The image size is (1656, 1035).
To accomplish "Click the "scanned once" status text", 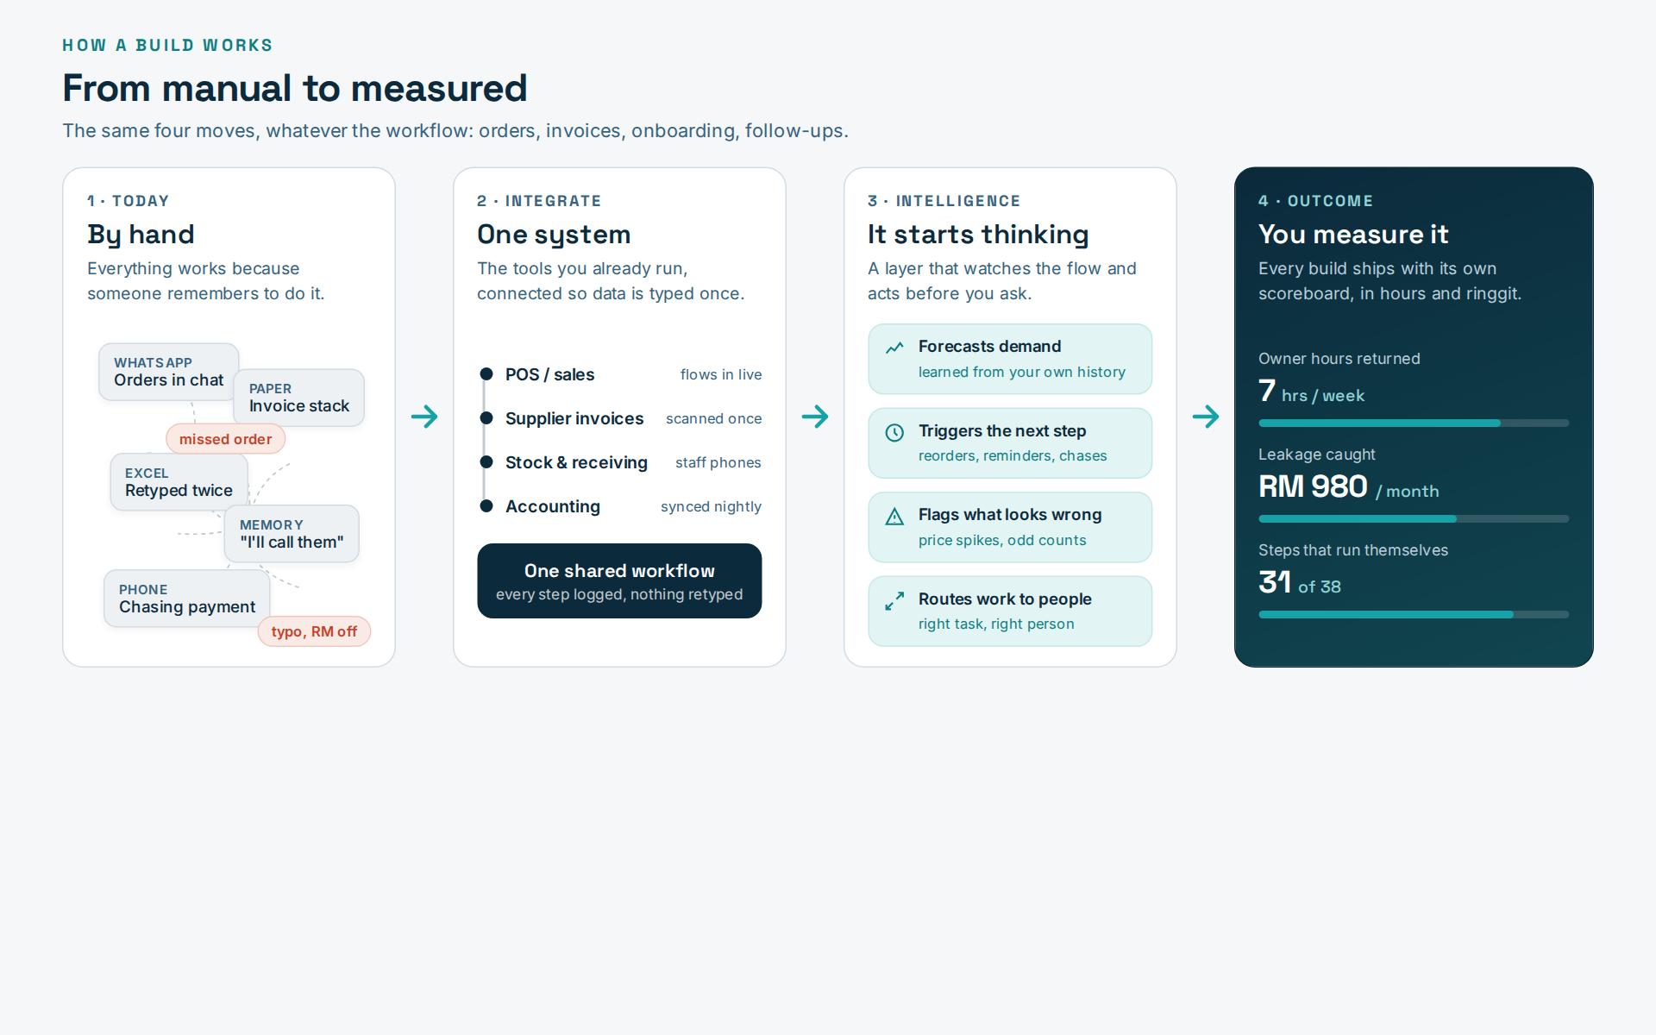I will pyautogui.click(x=714, y=418).
